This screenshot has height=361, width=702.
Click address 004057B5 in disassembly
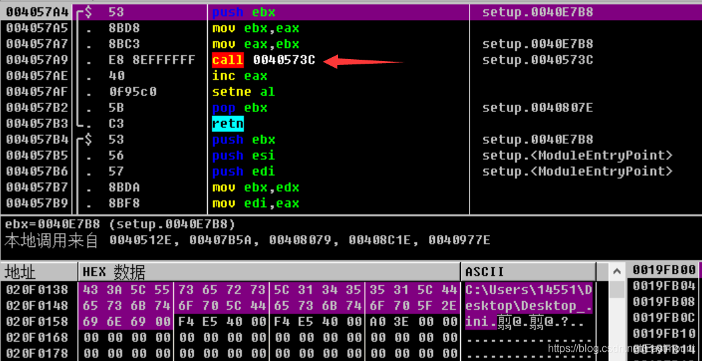coord(37,156)
